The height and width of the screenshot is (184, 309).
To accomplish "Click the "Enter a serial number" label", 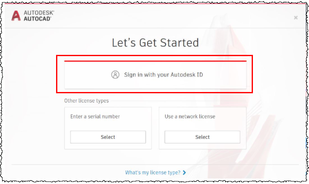I will tap(95, 116).
